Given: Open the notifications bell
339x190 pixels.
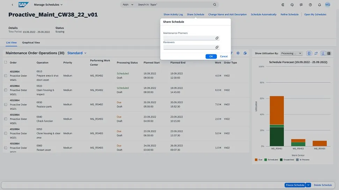Looking at the screenshot, I should point(319,5).
